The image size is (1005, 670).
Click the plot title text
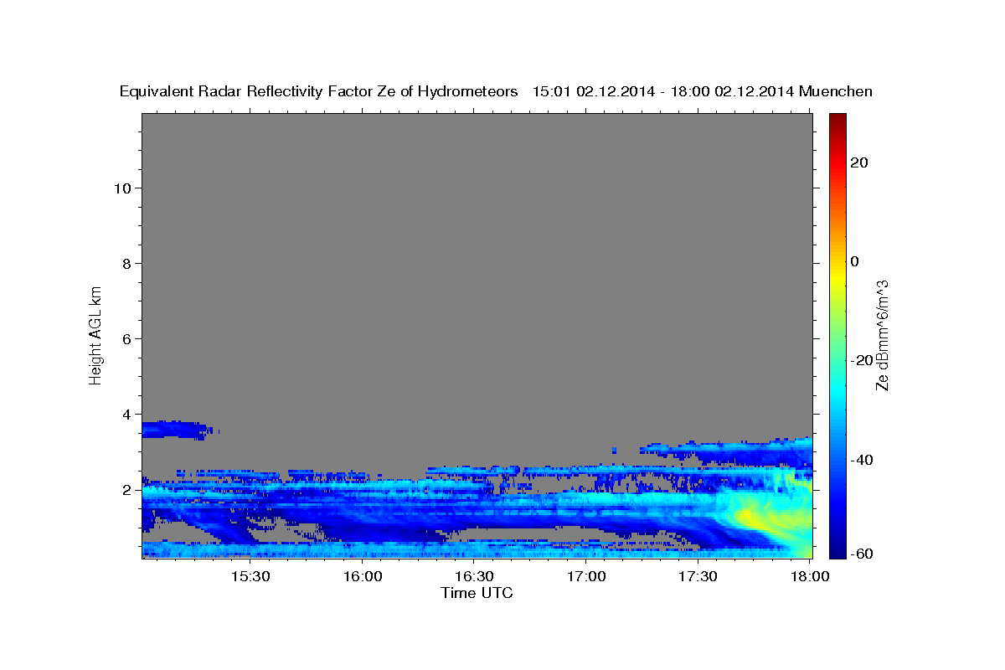(x=496, y=92)
